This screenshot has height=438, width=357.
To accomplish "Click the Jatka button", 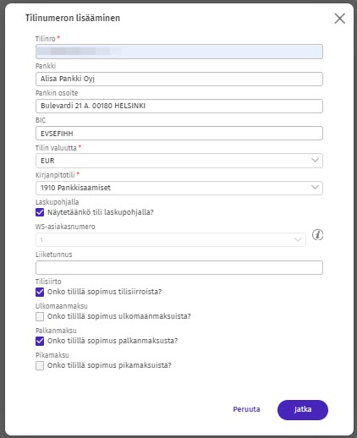I will coord(303,410).
